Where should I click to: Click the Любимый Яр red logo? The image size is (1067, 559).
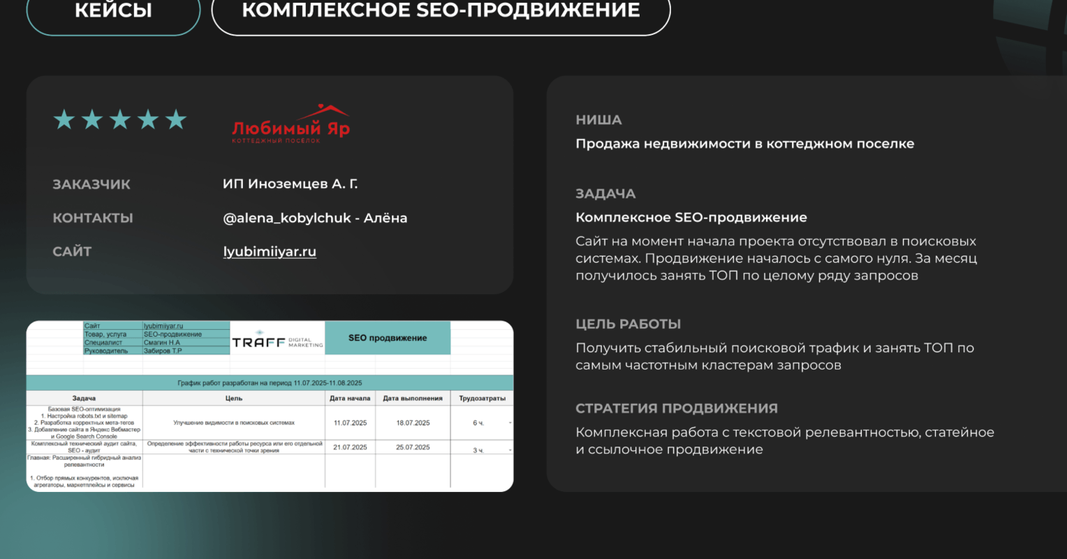pos(290,124)
